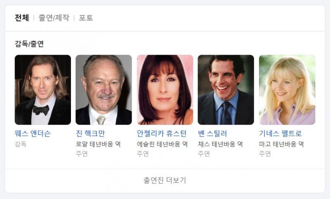Click the photo above 안젤리카 휴스턴
Image resolution: width=330 pixels, height=199 pixels.
coord(165,90)
